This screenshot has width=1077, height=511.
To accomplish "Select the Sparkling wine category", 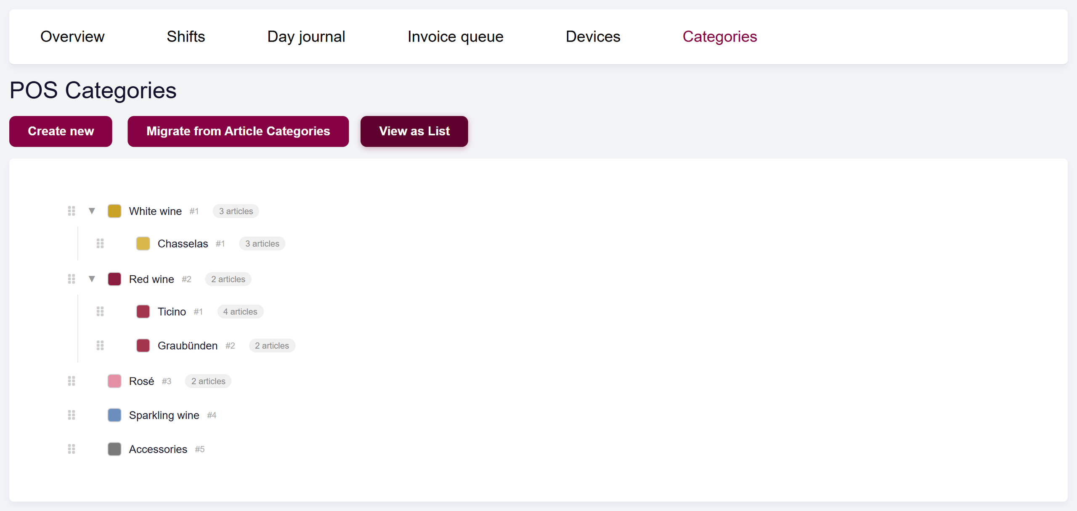I will [x=164, y=415].
